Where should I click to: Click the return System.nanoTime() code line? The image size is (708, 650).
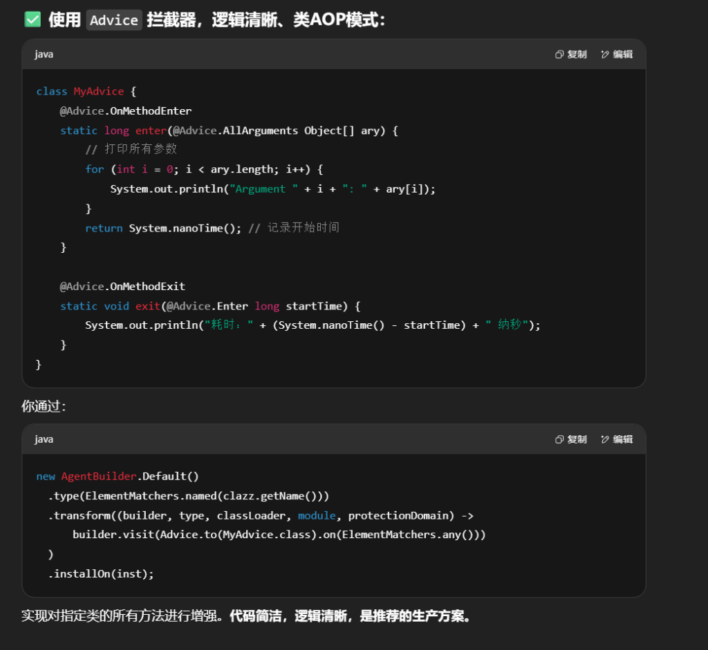[x=162, y=228]
